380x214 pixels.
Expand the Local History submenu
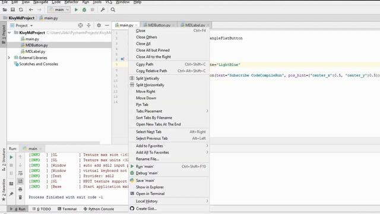tap(207, 201)
